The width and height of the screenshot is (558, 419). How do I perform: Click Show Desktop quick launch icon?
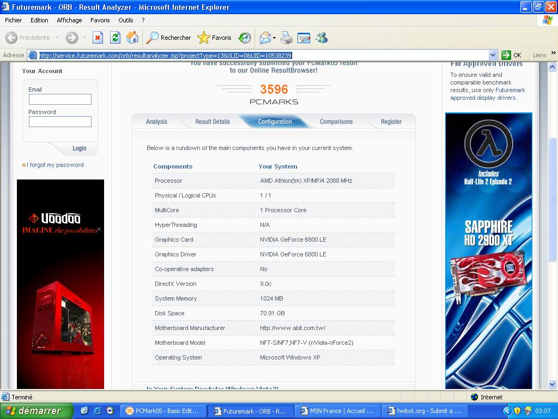point(84,411)
